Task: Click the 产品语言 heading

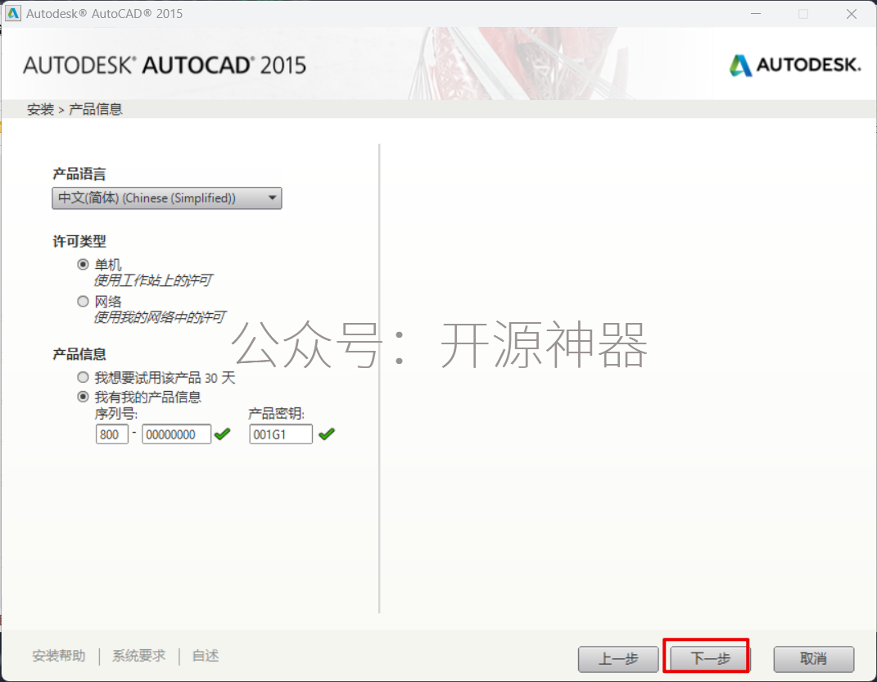Action: [x=79, y=174]
